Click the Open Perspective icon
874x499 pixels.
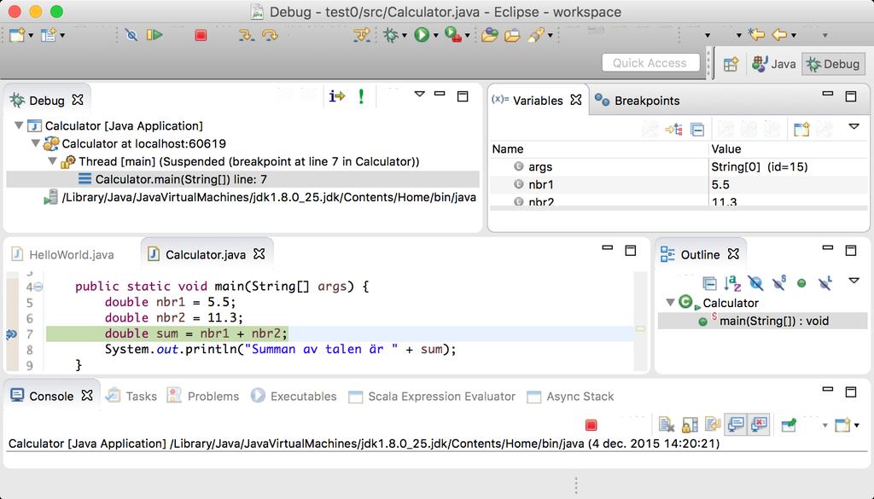731,64
